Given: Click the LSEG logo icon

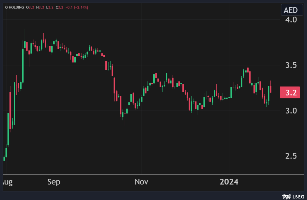Looking at the screenshot, I should click(x=284, y=197).
